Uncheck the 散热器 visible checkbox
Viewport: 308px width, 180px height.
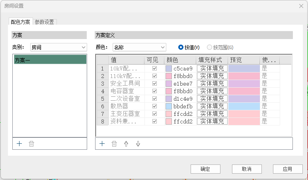pyautogui.click(x=154, y=106)
